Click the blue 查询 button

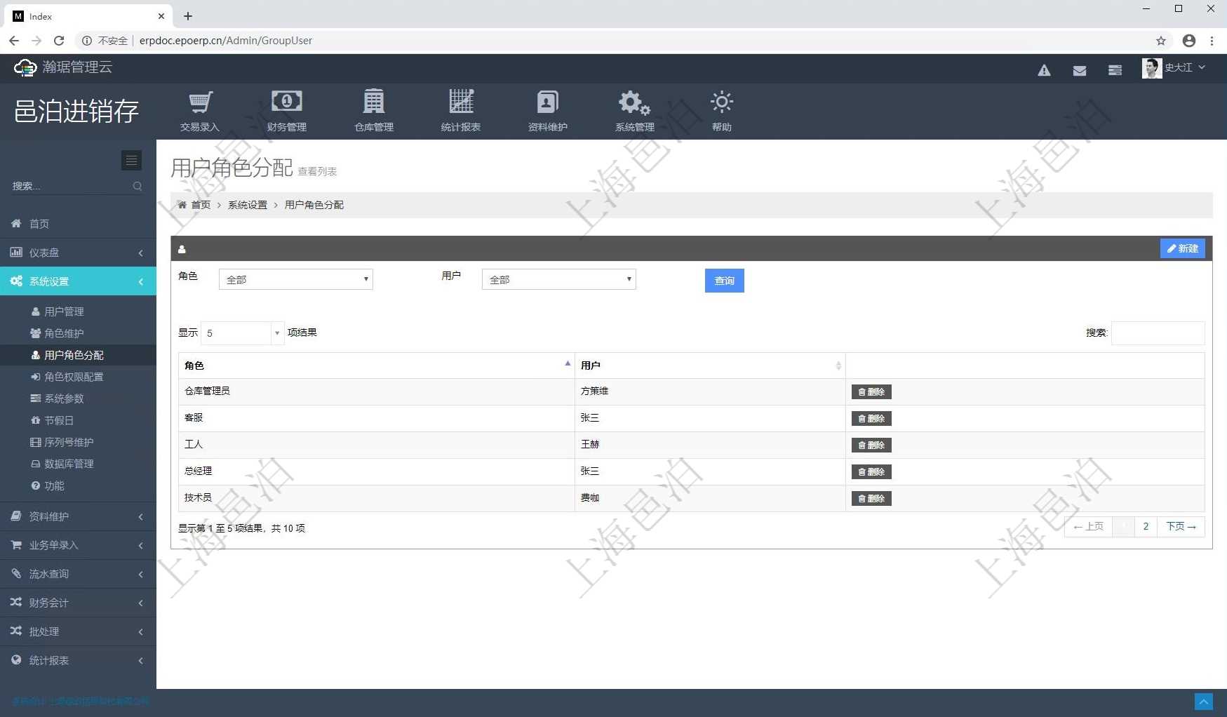[x=724, y=281]
